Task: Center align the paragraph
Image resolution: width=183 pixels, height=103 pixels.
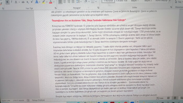Action: coord(65,2)
